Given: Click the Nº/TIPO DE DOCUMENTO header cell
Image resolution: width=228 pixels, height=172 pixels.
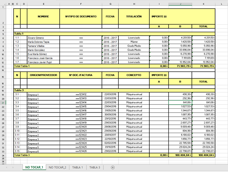Looking at the screenshot, I should (x=81, y=16).
